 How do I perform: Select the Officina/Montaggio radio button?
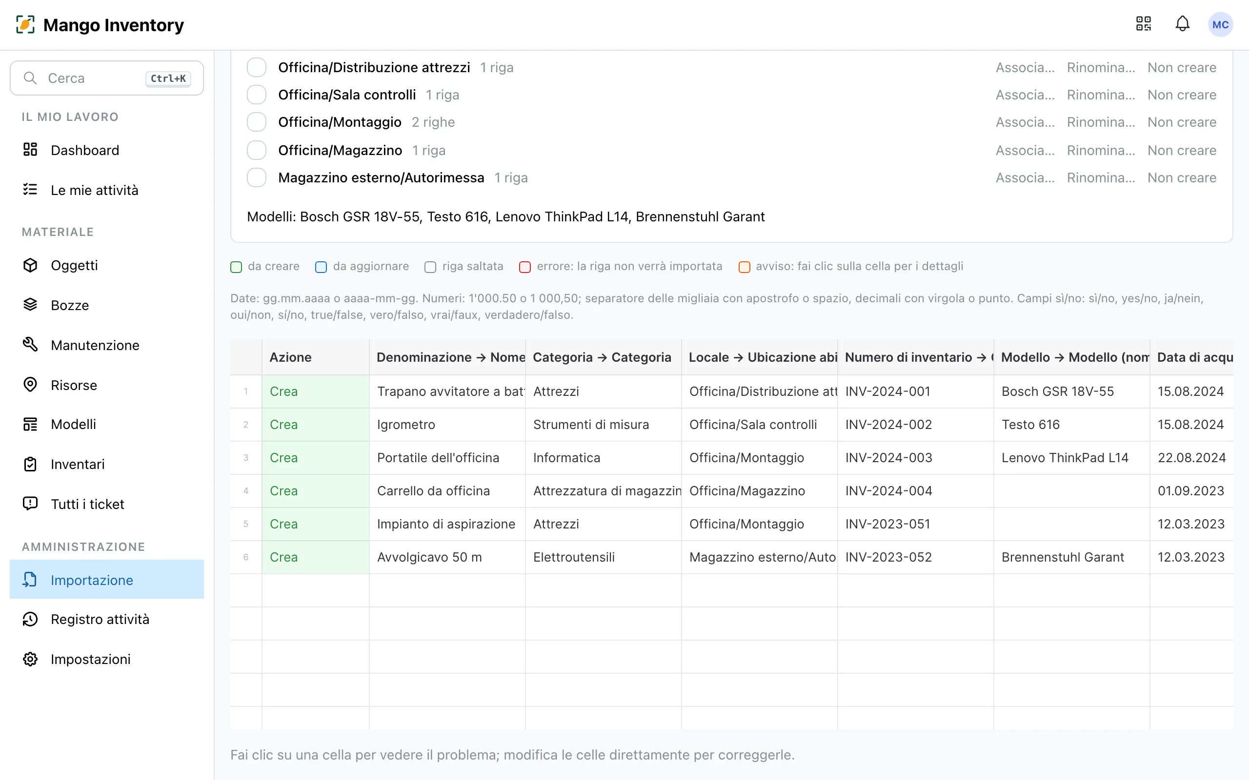coord(257,122)
